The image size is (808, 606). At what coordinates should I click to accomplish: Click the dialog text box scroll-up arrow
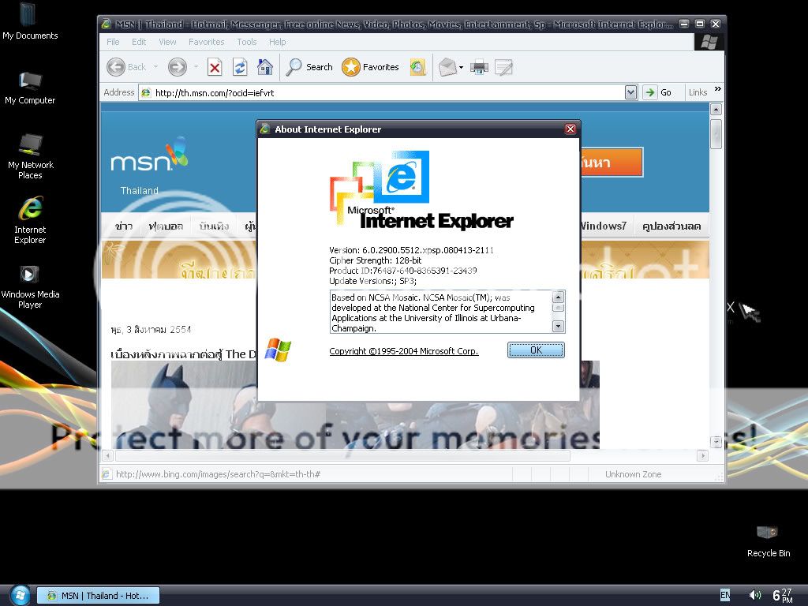coord(558,297)
